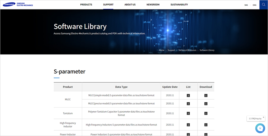Click the S-parameter section heading
Image resolution: width=268 pixels, height=136 pixels.
(70, 72)
